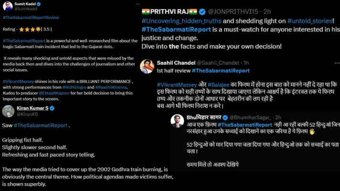Open Kiran Kumar S avatar
340x191 pixels.
tap(8, 111)
